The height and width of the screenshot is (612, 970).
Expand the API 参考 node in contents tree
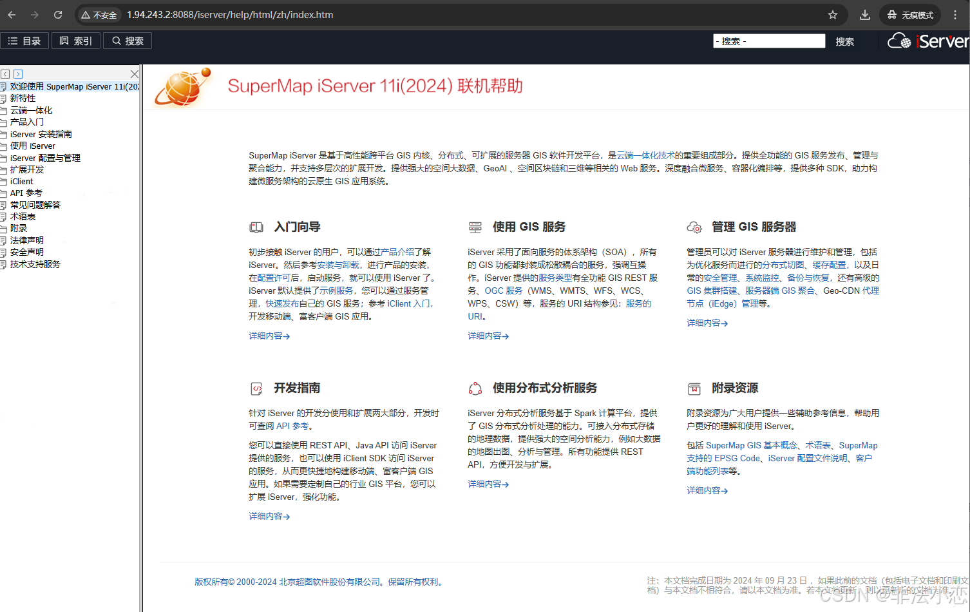tap(26, 193)
